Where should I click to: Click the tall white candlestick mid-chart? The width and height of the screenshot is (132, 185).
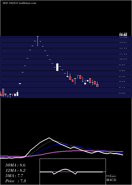57,67
